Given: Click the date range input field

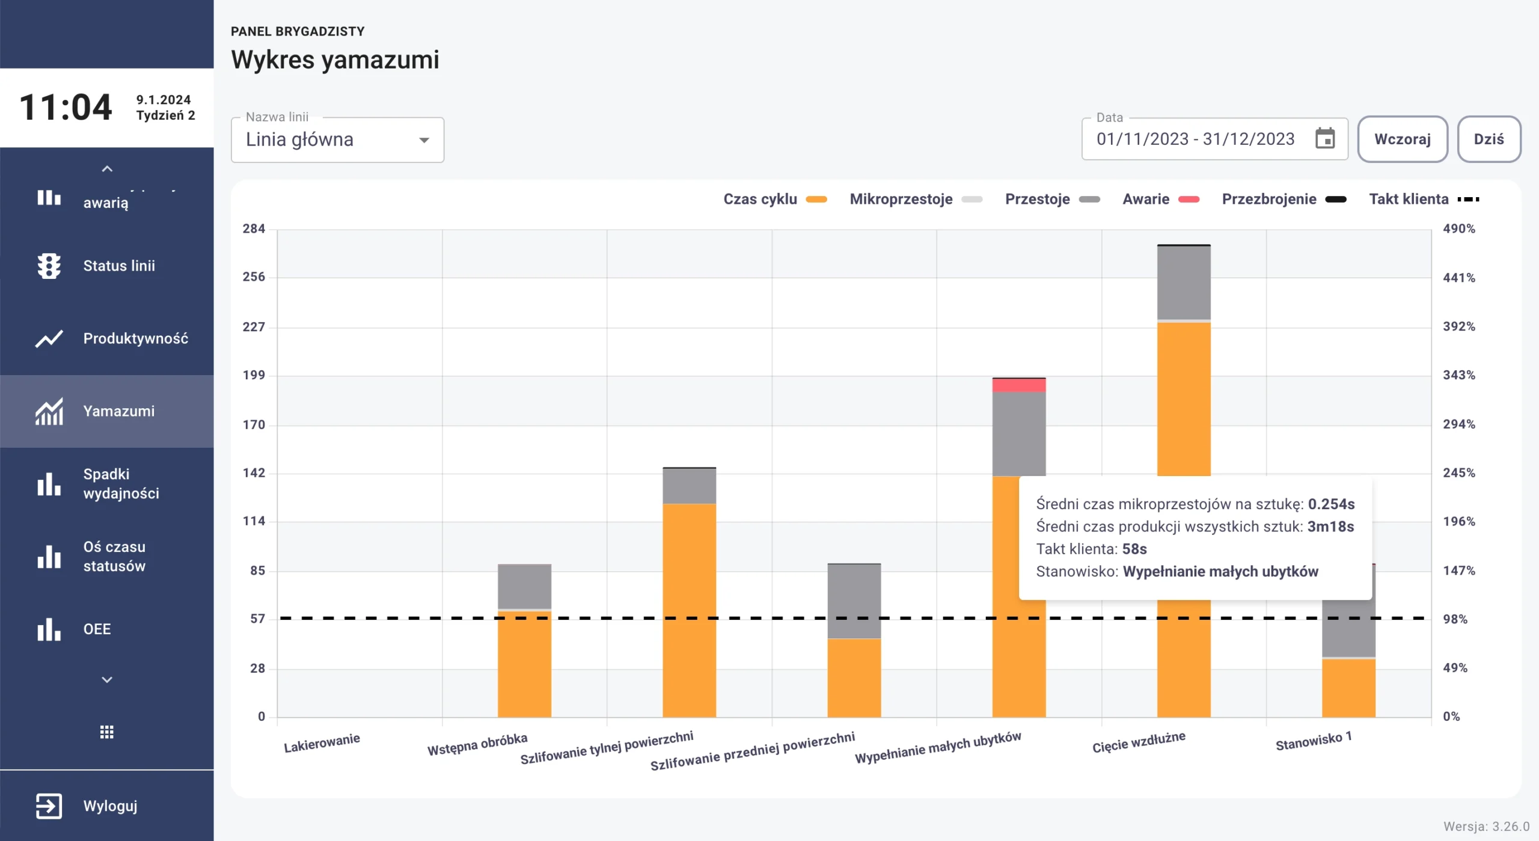Looking at the screenshot, I should tap(1195, 139).
